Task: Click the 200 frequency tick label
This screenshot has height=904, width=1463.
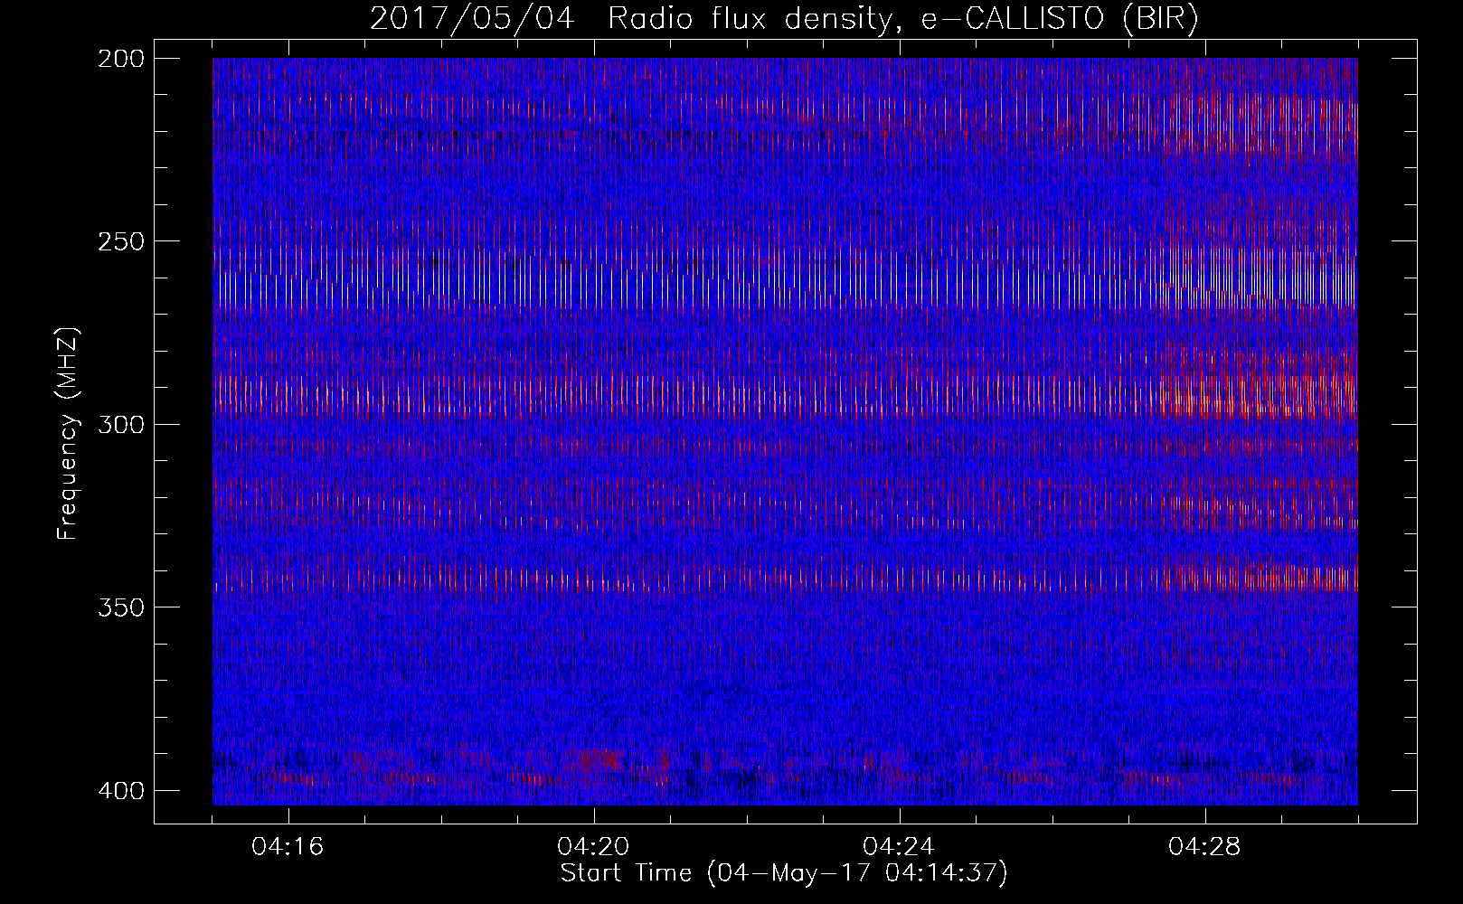Action: 120,61
